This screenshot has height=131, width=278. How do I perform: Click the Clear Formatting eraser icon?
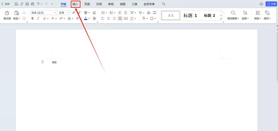(x=94, y=13)
